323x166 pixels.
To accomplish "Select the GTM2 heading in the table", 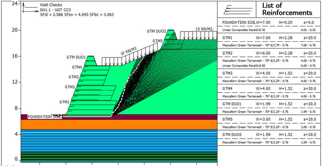I will click(x=227, y=53).
